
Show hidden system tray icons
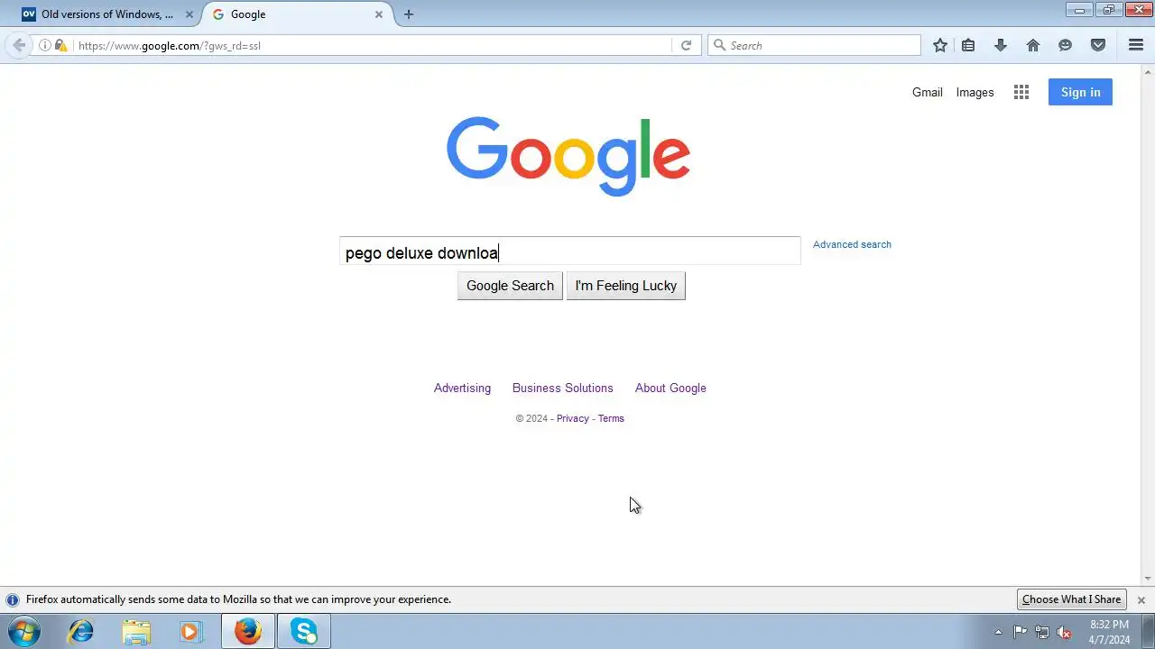coord(998,632)
